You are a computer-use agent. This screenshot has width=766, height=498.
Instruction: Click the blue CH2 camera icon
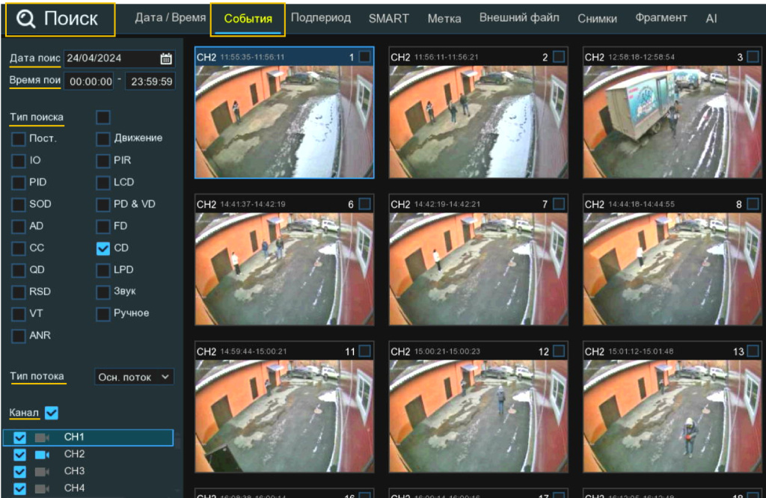pyautogui.click(x=42, y=455)
